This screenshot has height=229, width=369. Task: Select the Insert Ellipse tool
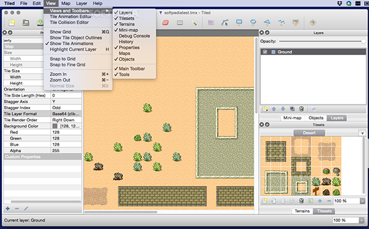coord(253,22)
